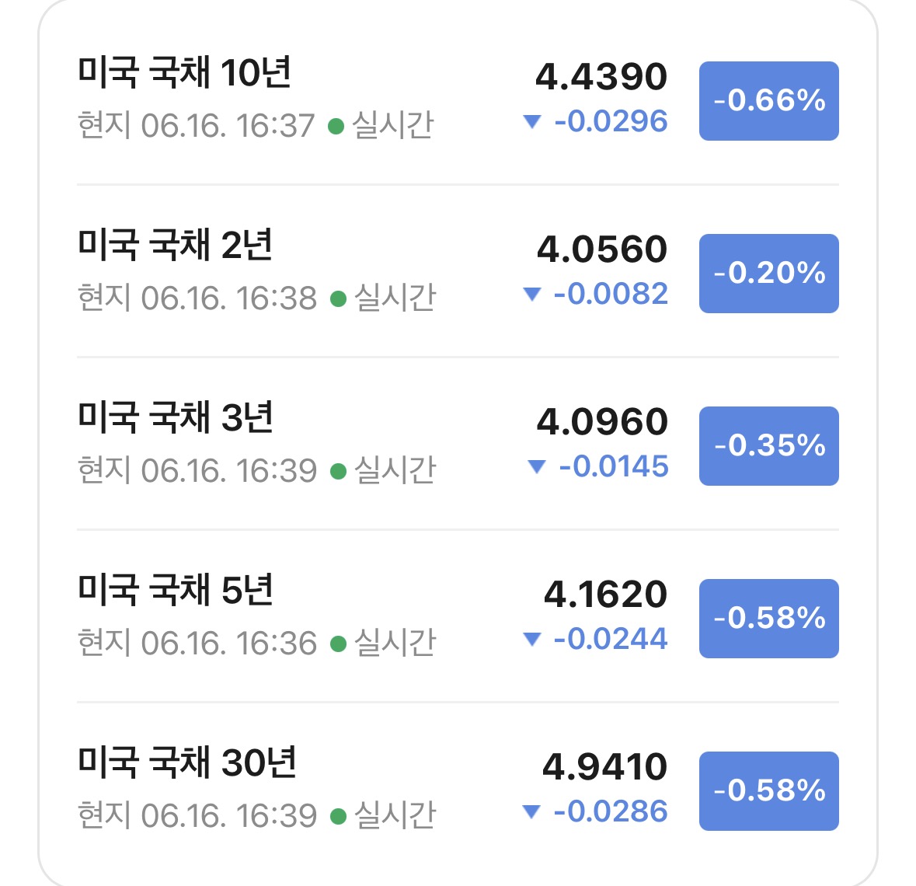The image size is (916, 886).
Task: Tap the -0.58% badge for 30년 bond
Action: 769,790
